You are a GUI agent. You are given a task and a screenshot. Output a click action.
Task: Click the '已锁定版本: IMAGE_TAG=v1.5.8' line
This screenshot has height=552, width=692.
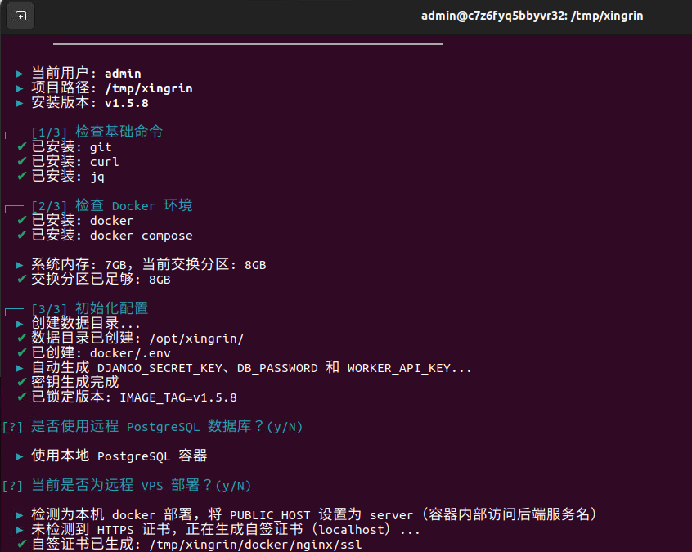(127, 397)
